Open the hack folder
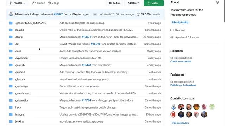 click(x=18, y=107)
